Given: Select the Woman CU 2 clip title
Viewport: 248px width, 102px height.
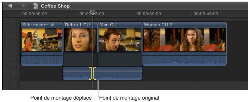Looking at the screenshot, I should [158, 25].
